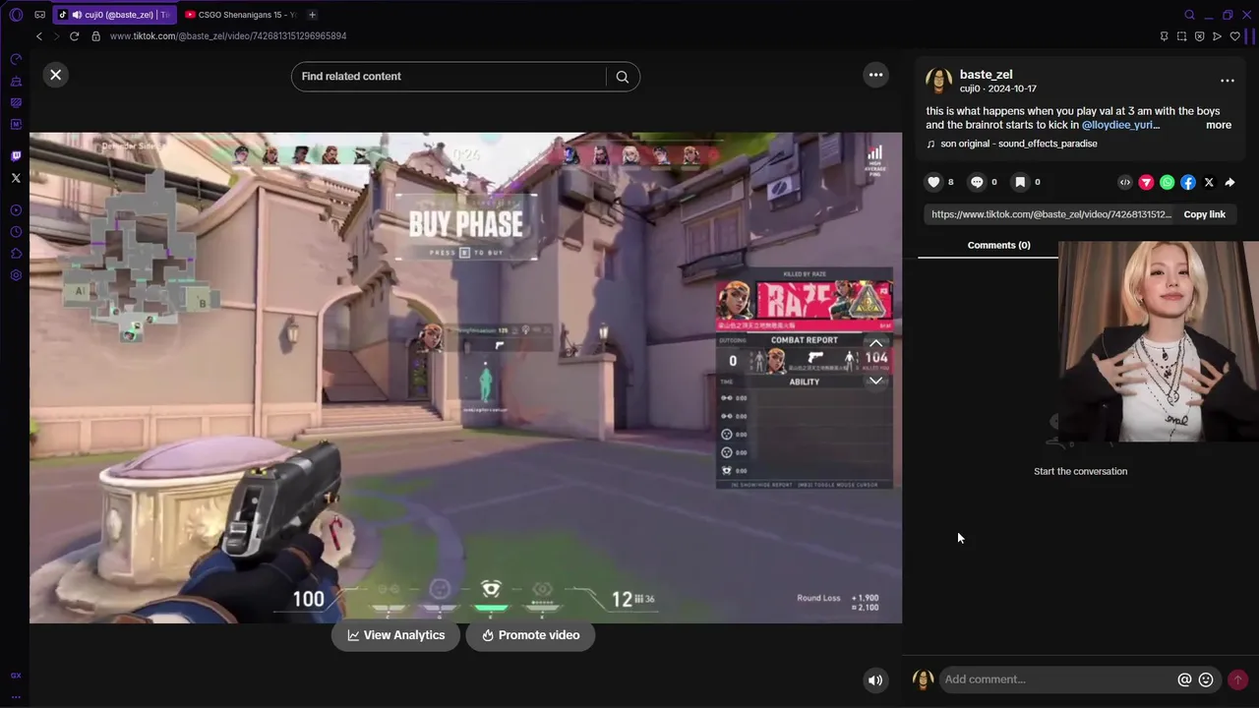
Task: Post comment with the red arrow button
Action: [1237, 679]
